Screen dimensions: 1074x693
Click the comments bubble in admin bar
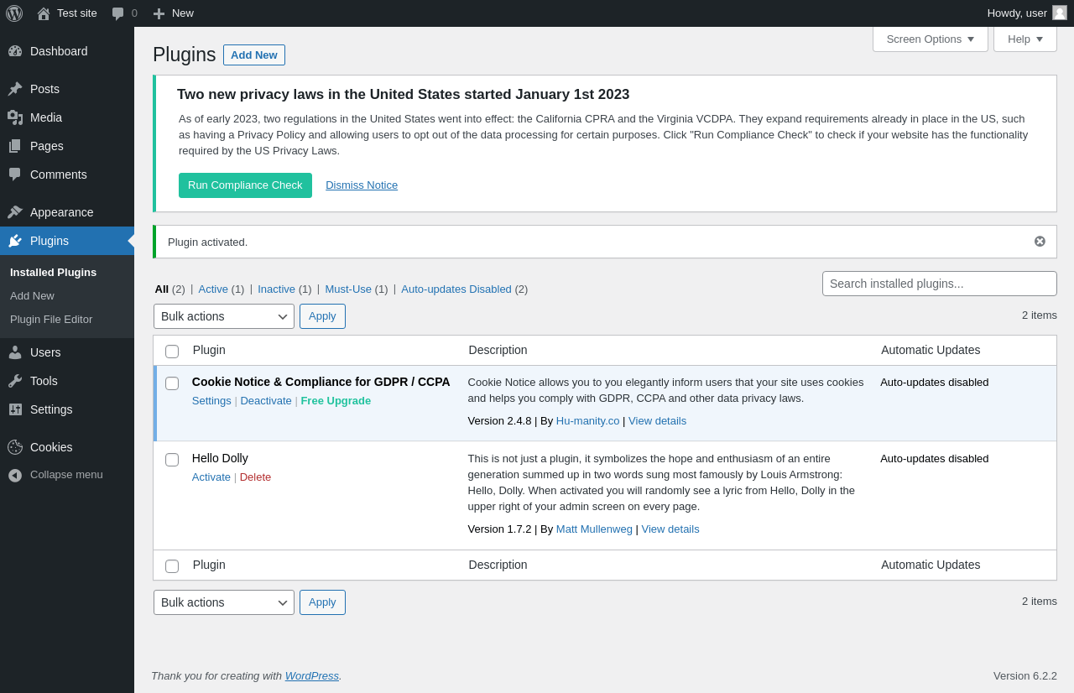point(118,13)
